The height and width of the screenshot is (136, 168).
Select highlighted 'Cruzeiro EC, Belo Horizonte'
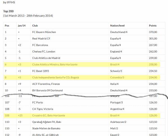[49, 116]
